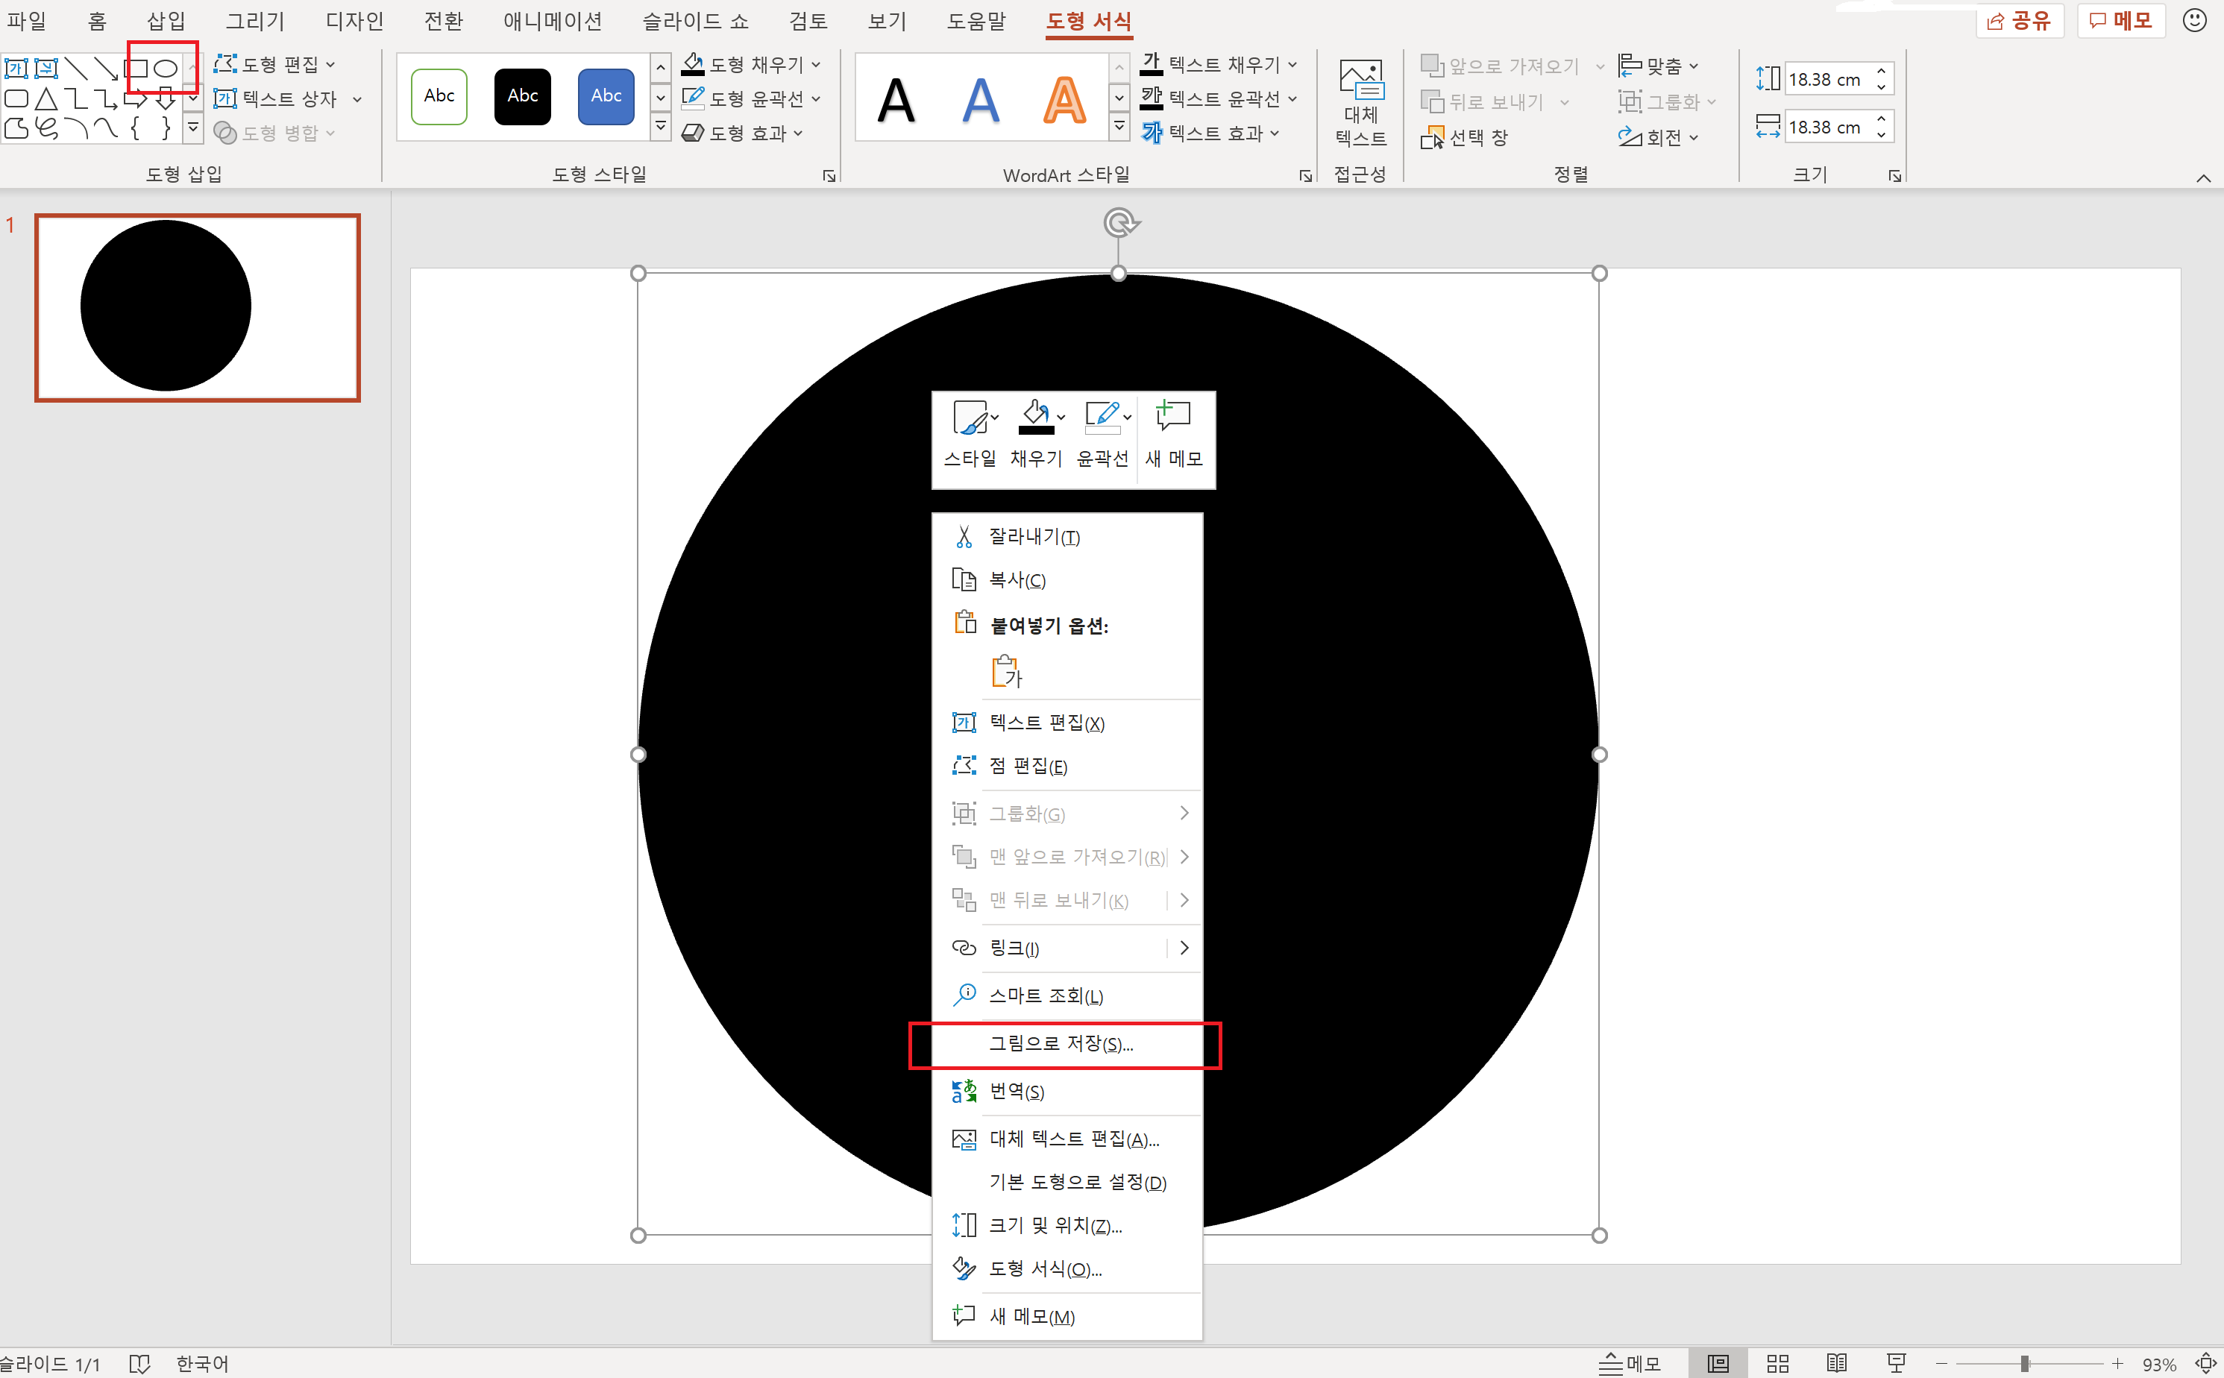Open 도형 윤곽선 dropdown

pos(752,98)
